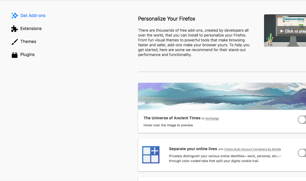Open the Get Add-ons sidebar category
The height and width of the screenshot is (181, 306).
click(28, 16)
